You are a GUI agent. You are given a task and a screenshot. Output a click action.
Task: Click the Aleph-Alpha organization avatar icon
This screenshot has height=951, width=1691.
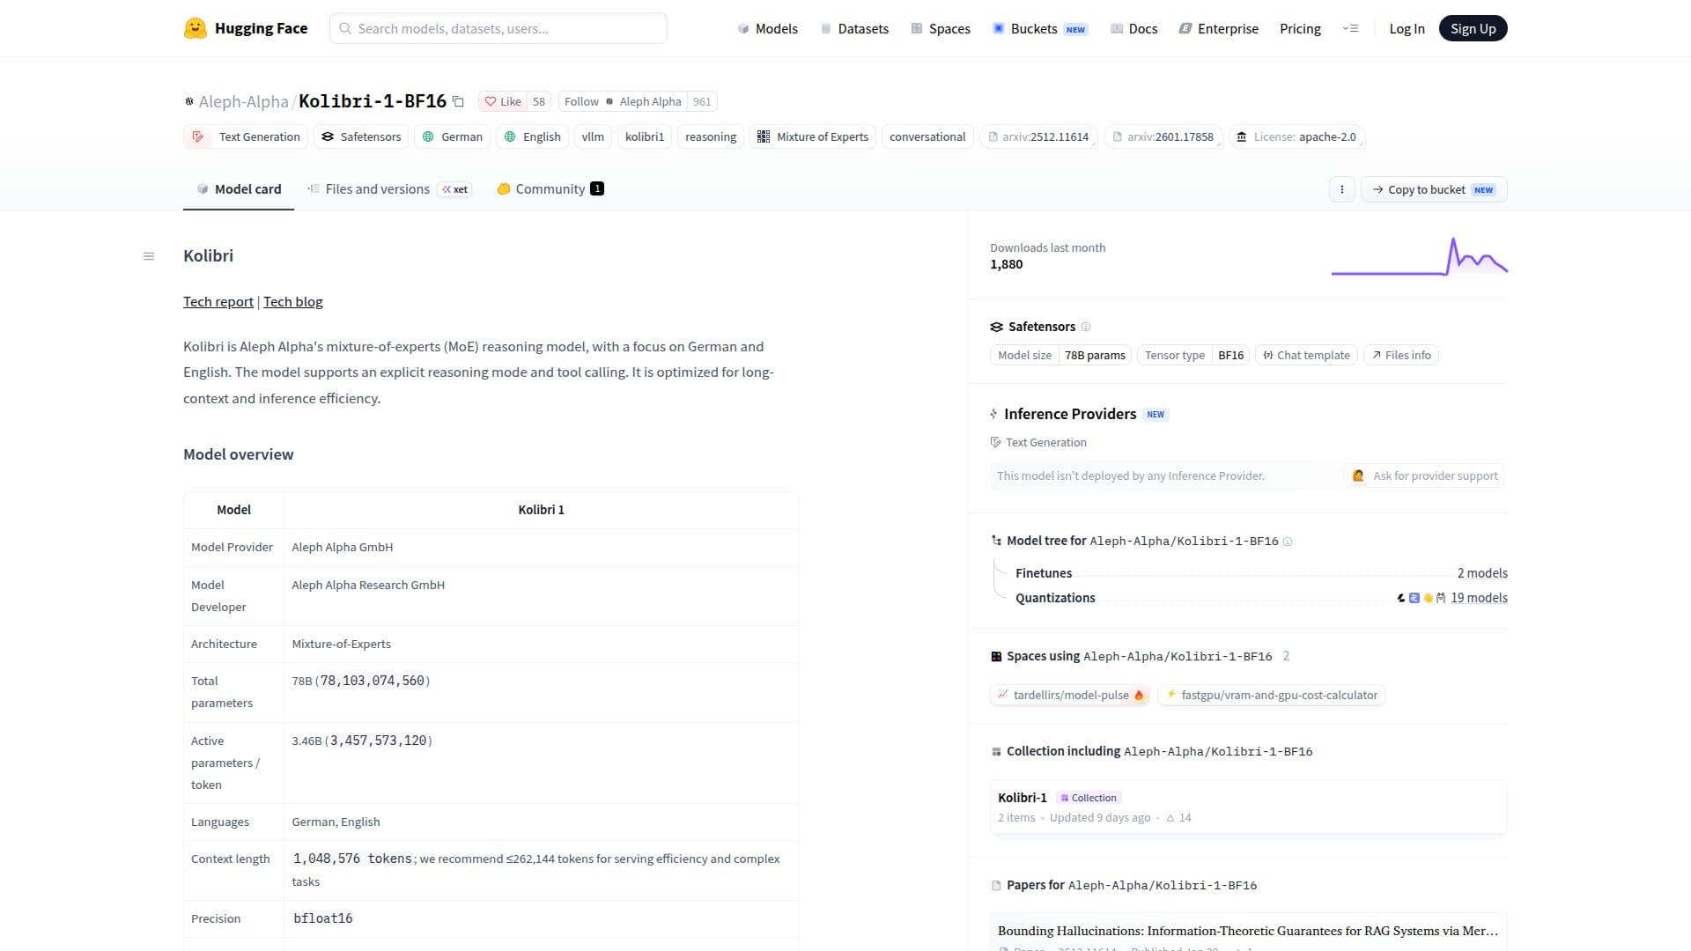coord(188,101)
